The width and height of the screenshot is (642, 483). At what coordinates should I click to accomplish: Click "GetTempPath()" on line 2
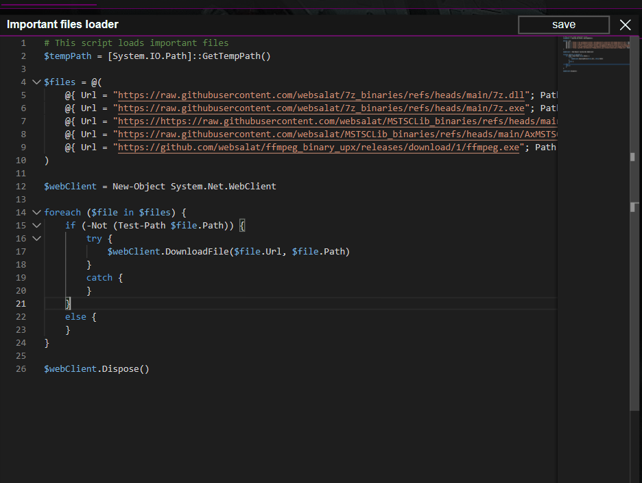pyautogui.click(x=236, y=56)
